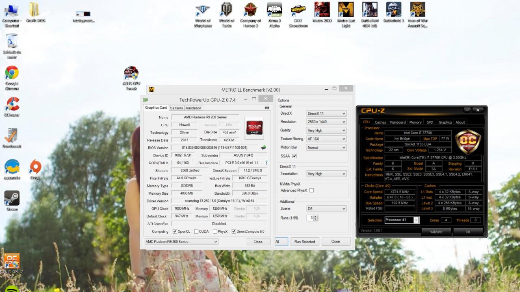Launch Battlefield 3 shortcut
The image size is (520, 292).
coord(394,13)
